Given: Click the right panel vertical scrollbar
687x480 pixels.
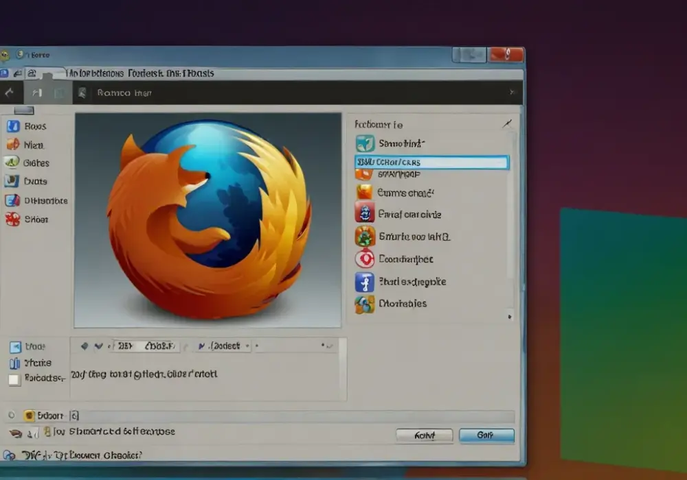Looking at the screenshot, I should 510,206.
